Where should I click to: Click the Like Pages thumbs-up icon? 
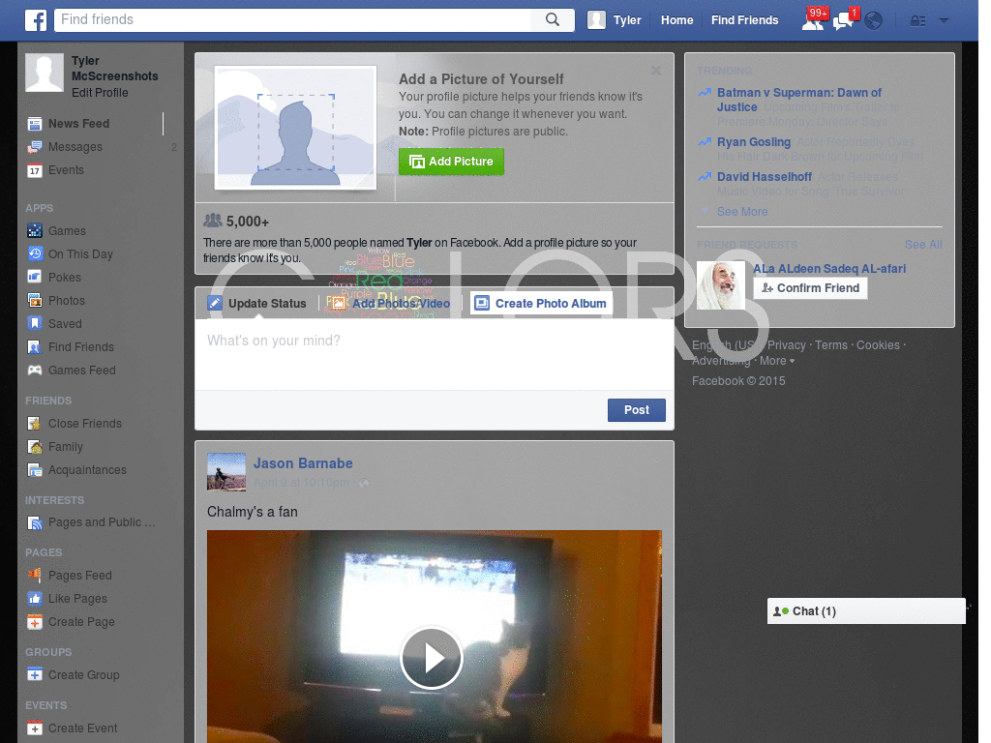35,598
